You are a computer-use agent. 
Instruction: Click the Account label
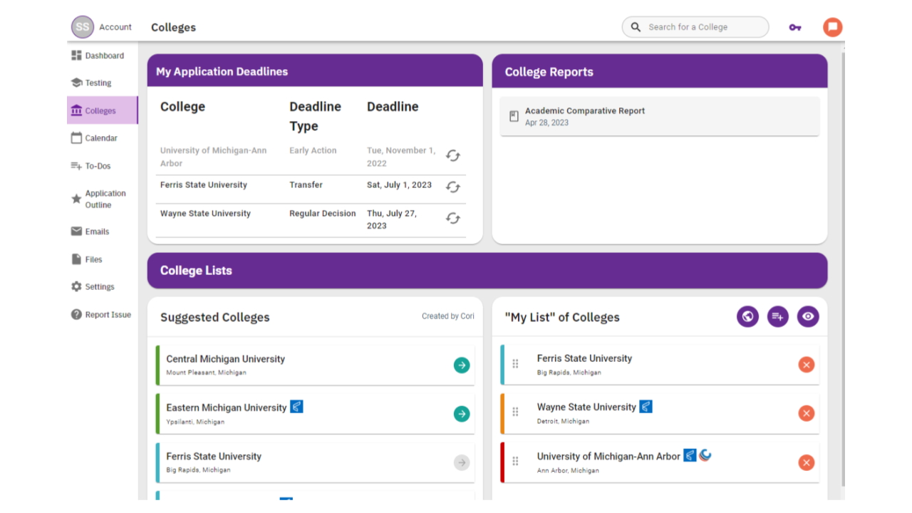[115, 27]
